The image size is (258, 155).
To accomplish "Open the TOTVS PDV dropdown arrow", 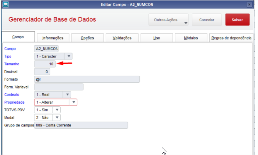I will (x=57, y=110).
